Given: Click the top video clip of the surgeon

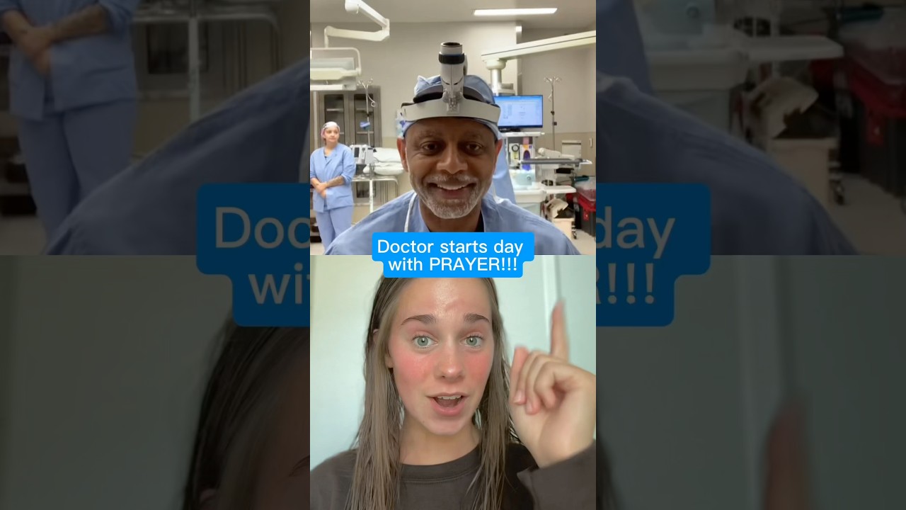Looking at the screenshot, I should [453, 127].
